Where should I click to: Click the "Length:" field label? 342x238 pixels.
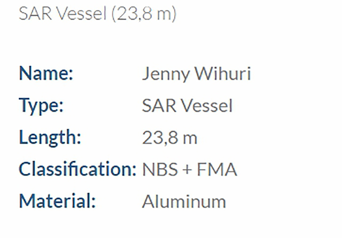(x=50, y=138)
